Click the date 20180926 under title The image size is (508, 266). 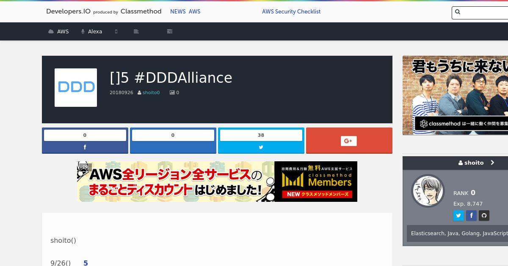(x=121, y=92)
